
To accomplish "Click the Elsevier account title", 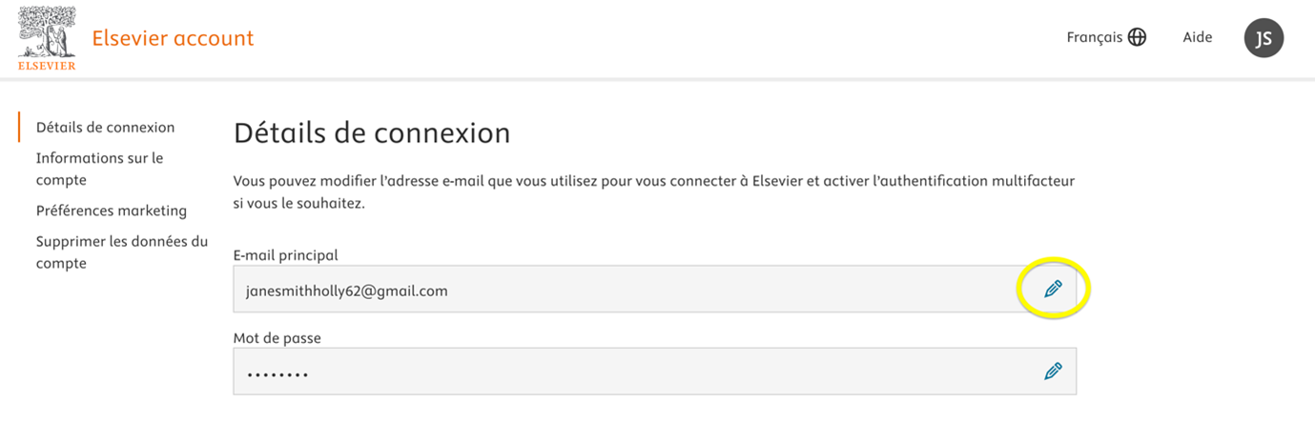I will [x=173, y=39].
